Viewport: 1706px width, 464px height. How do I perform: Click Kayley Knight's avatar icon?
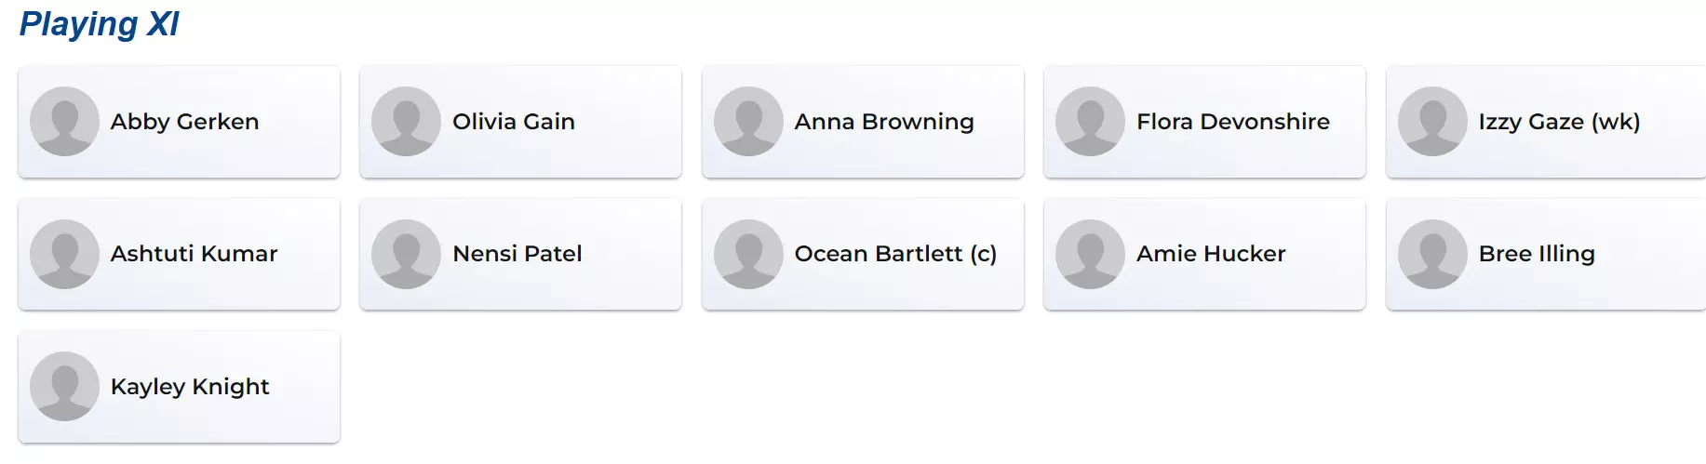tap(64, 387)
